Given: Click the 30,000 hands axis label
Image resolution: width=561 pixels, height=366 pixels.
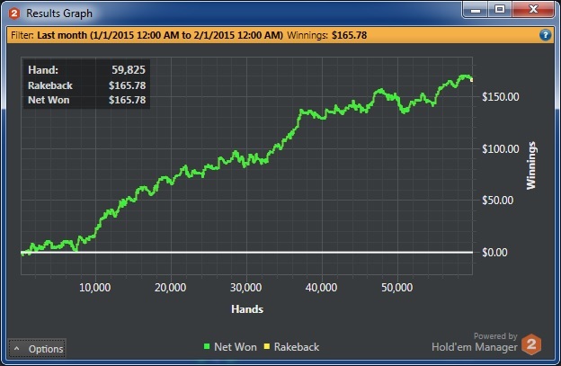Looking at the screenshot, I should 245,287.
